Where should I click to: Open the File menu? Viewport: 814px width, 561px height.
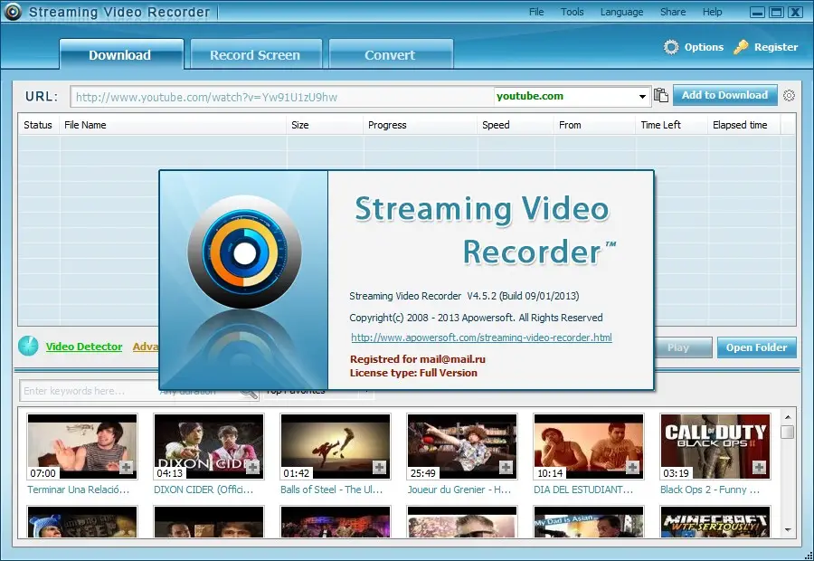(x=536, y=12)
